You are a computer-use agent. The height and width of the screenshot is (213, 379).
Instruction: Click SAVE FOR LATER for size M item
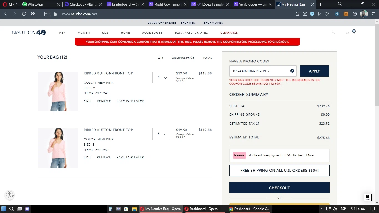pos(130,101)
